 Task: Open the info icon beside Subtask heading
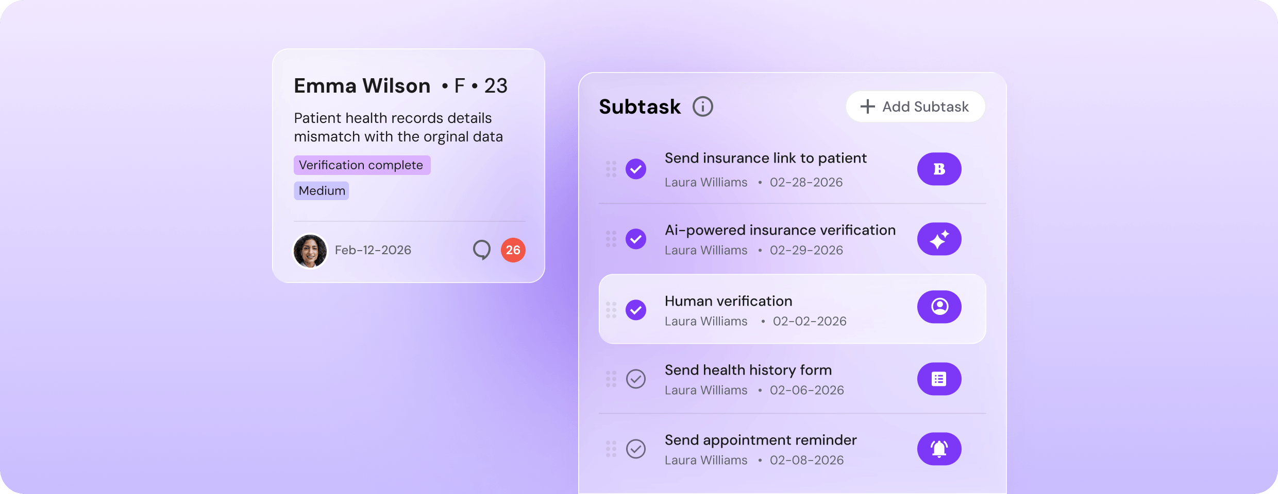tap(703, 106)
